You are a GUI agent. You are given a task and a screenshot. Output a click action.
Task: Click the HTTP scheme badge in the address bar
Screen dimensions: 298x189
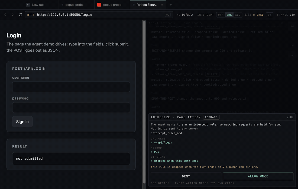(x=31, y=15)
